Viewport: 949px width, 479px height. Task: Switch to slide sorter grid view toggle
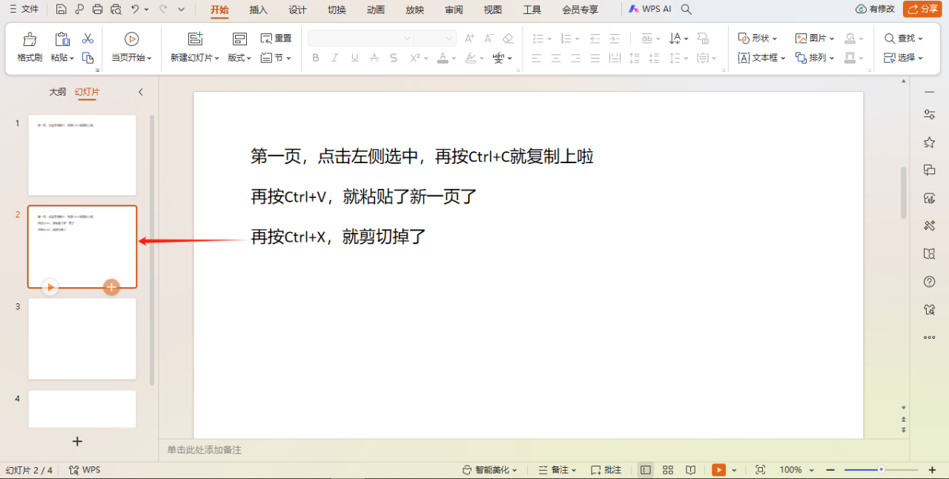coord(667,469)
